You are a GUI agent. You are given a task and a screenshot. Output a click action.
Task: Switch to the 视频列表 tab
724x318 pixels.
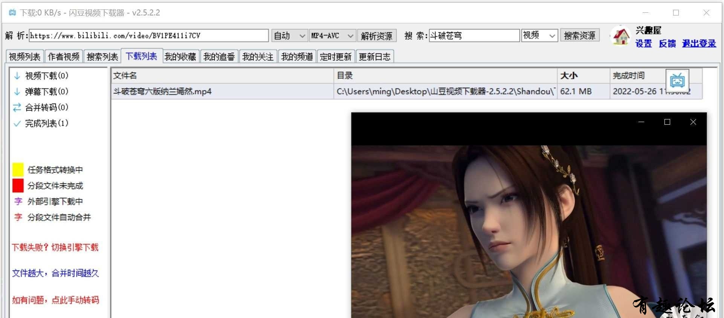(24, 57)
